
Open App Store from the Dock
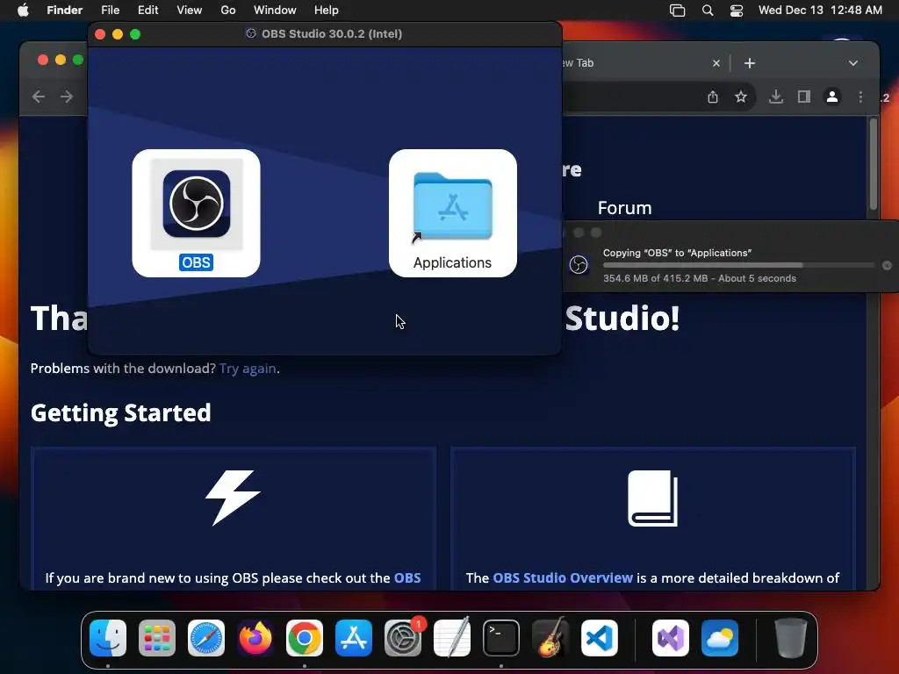(353, 638)
